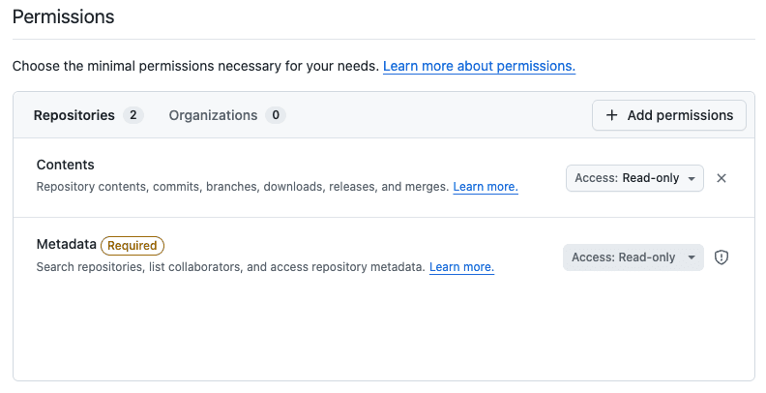Open Learn more link under Contents
This screenshot has height=393, width=766.
(x=486, y=187)
